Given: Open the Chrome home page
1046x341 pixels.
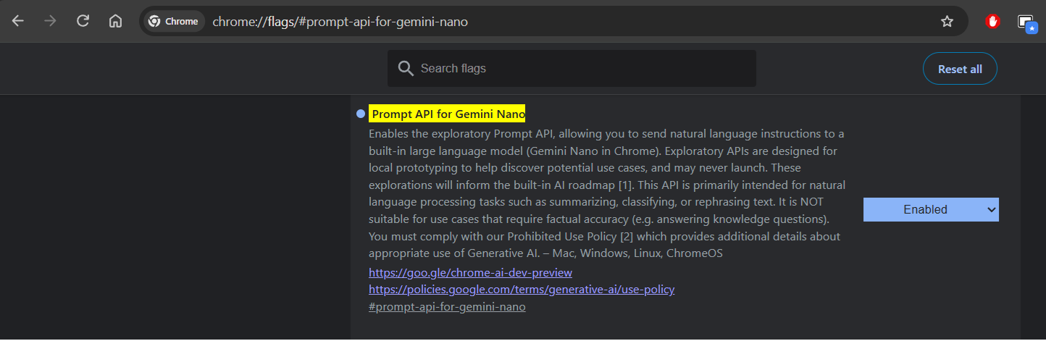Looking at the screenshot, I should (115, 21).
